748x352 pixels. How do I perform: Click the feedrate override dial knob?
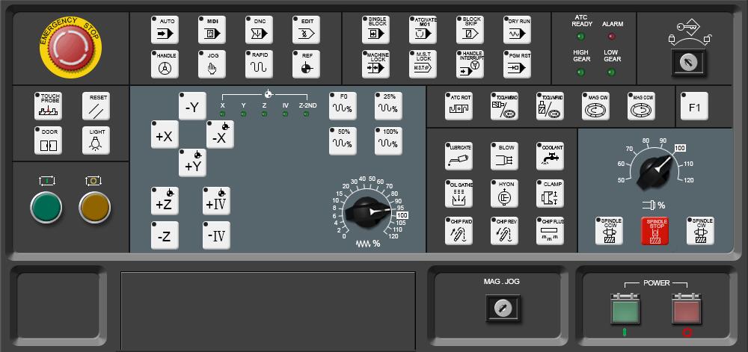(367, 211)
